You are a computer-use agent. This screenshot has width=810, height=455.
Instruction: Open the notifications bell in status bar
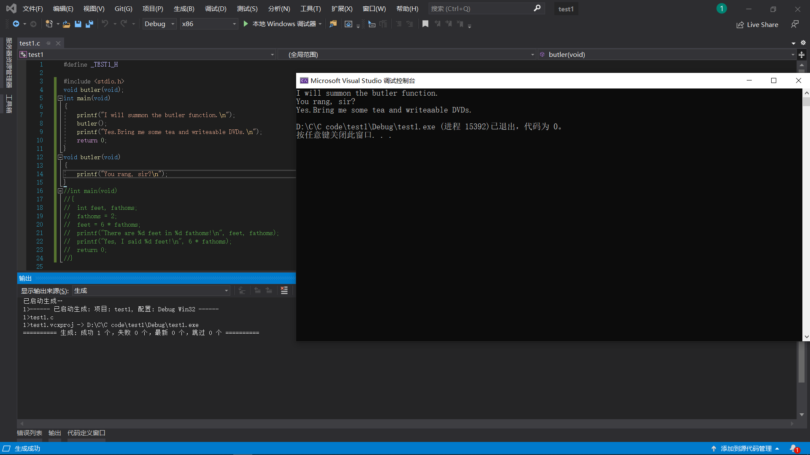794,448
